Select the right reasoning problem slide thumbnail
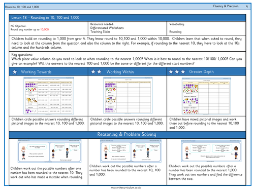The image size is (254, 190). 211,151
